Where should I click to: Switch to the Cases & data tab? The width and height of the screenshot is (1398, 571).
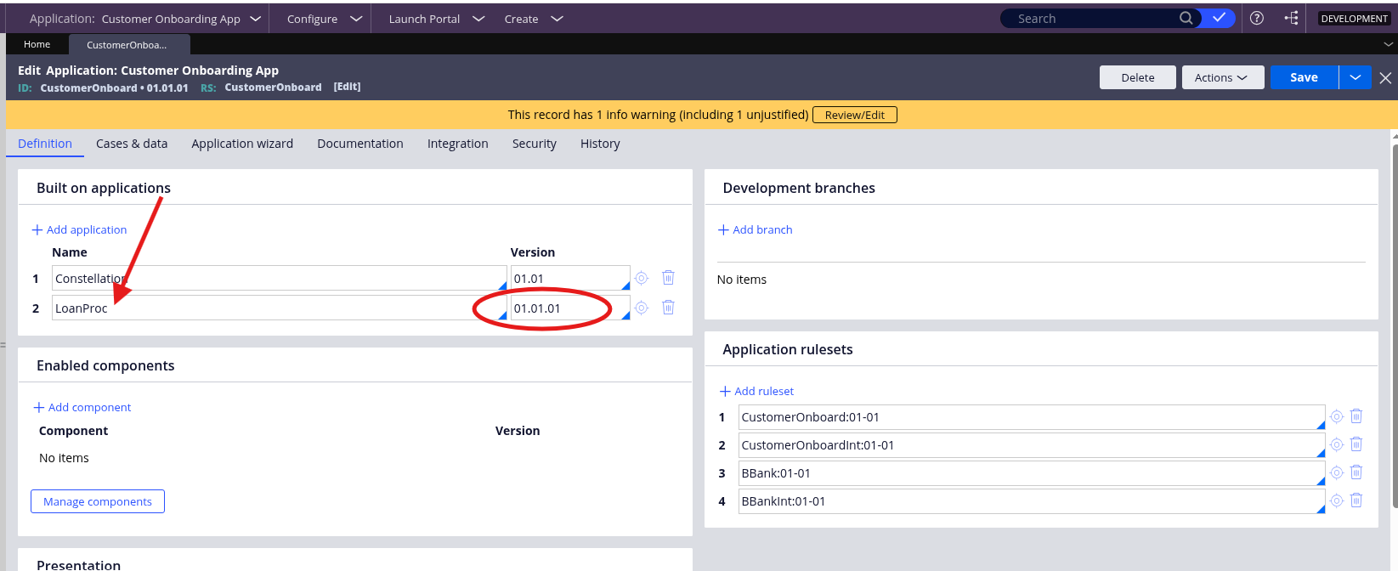coord(132,144)
